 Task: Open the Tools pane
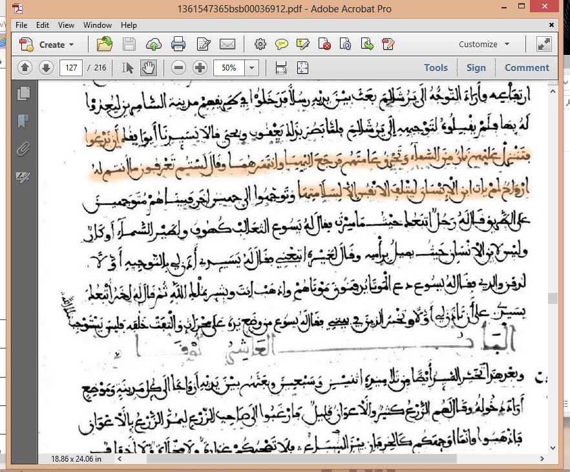click(x=436, y=67)
